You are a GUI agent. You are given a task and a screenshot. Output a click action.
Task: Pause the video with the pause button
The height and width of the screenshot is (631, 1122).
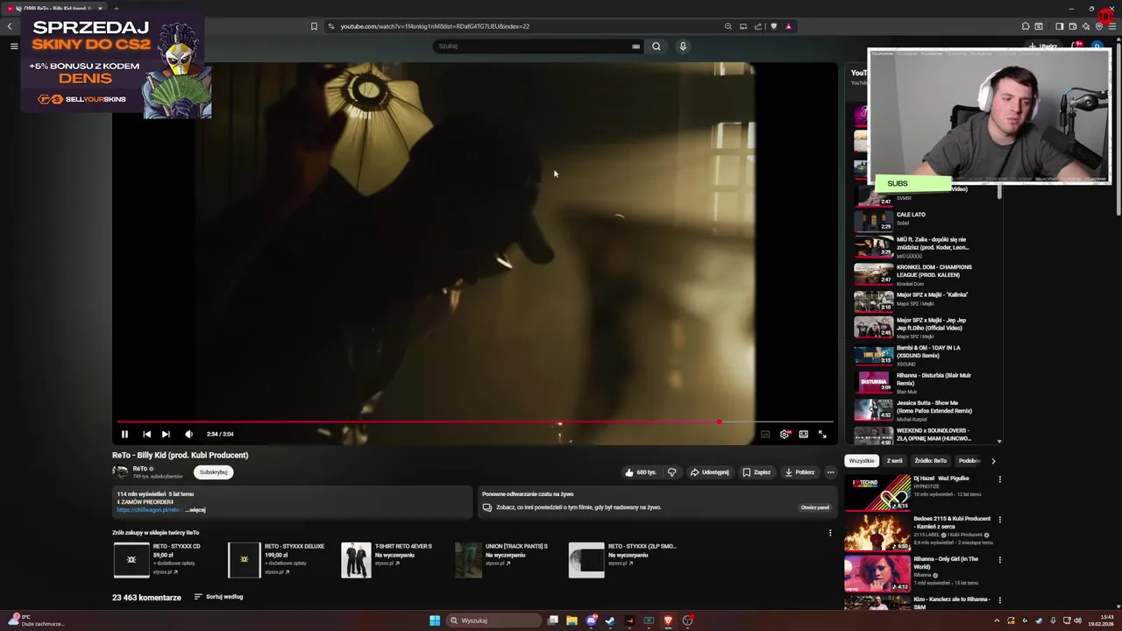pos(124,434)
